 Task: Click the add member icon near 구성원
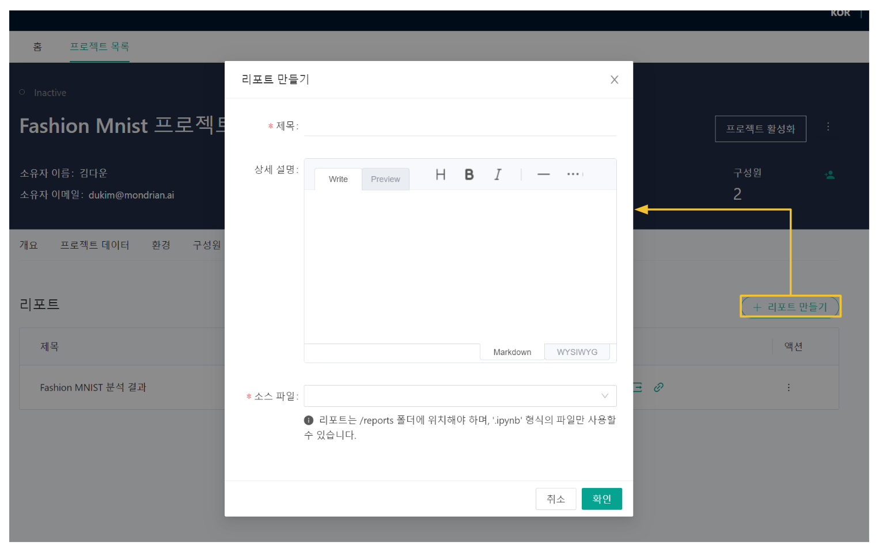coord(829,175)
